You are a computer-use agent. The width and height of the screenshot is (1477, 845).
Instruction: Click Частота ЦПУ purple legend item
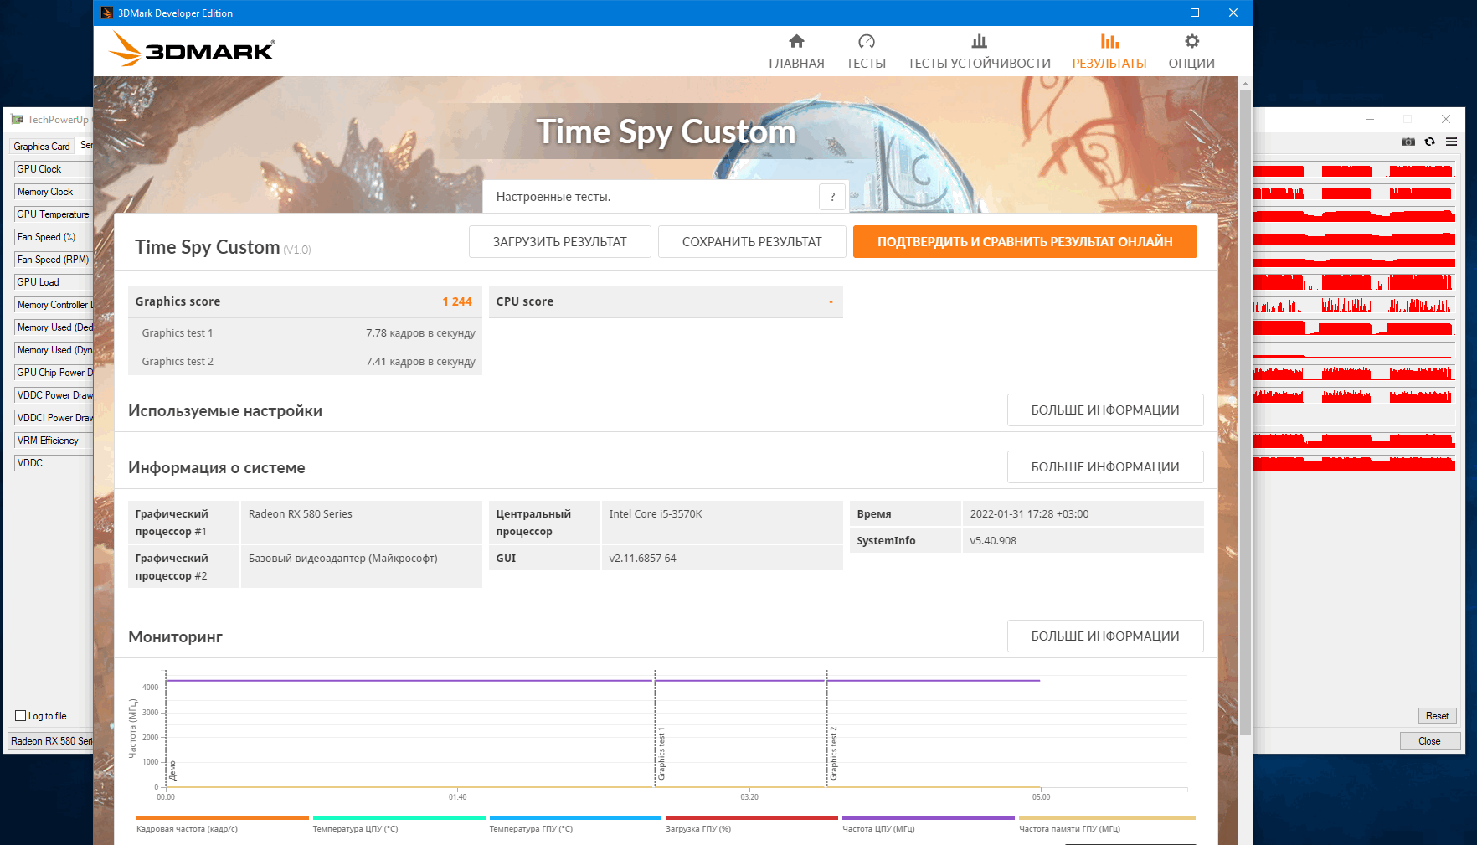(x=929, y=824)
